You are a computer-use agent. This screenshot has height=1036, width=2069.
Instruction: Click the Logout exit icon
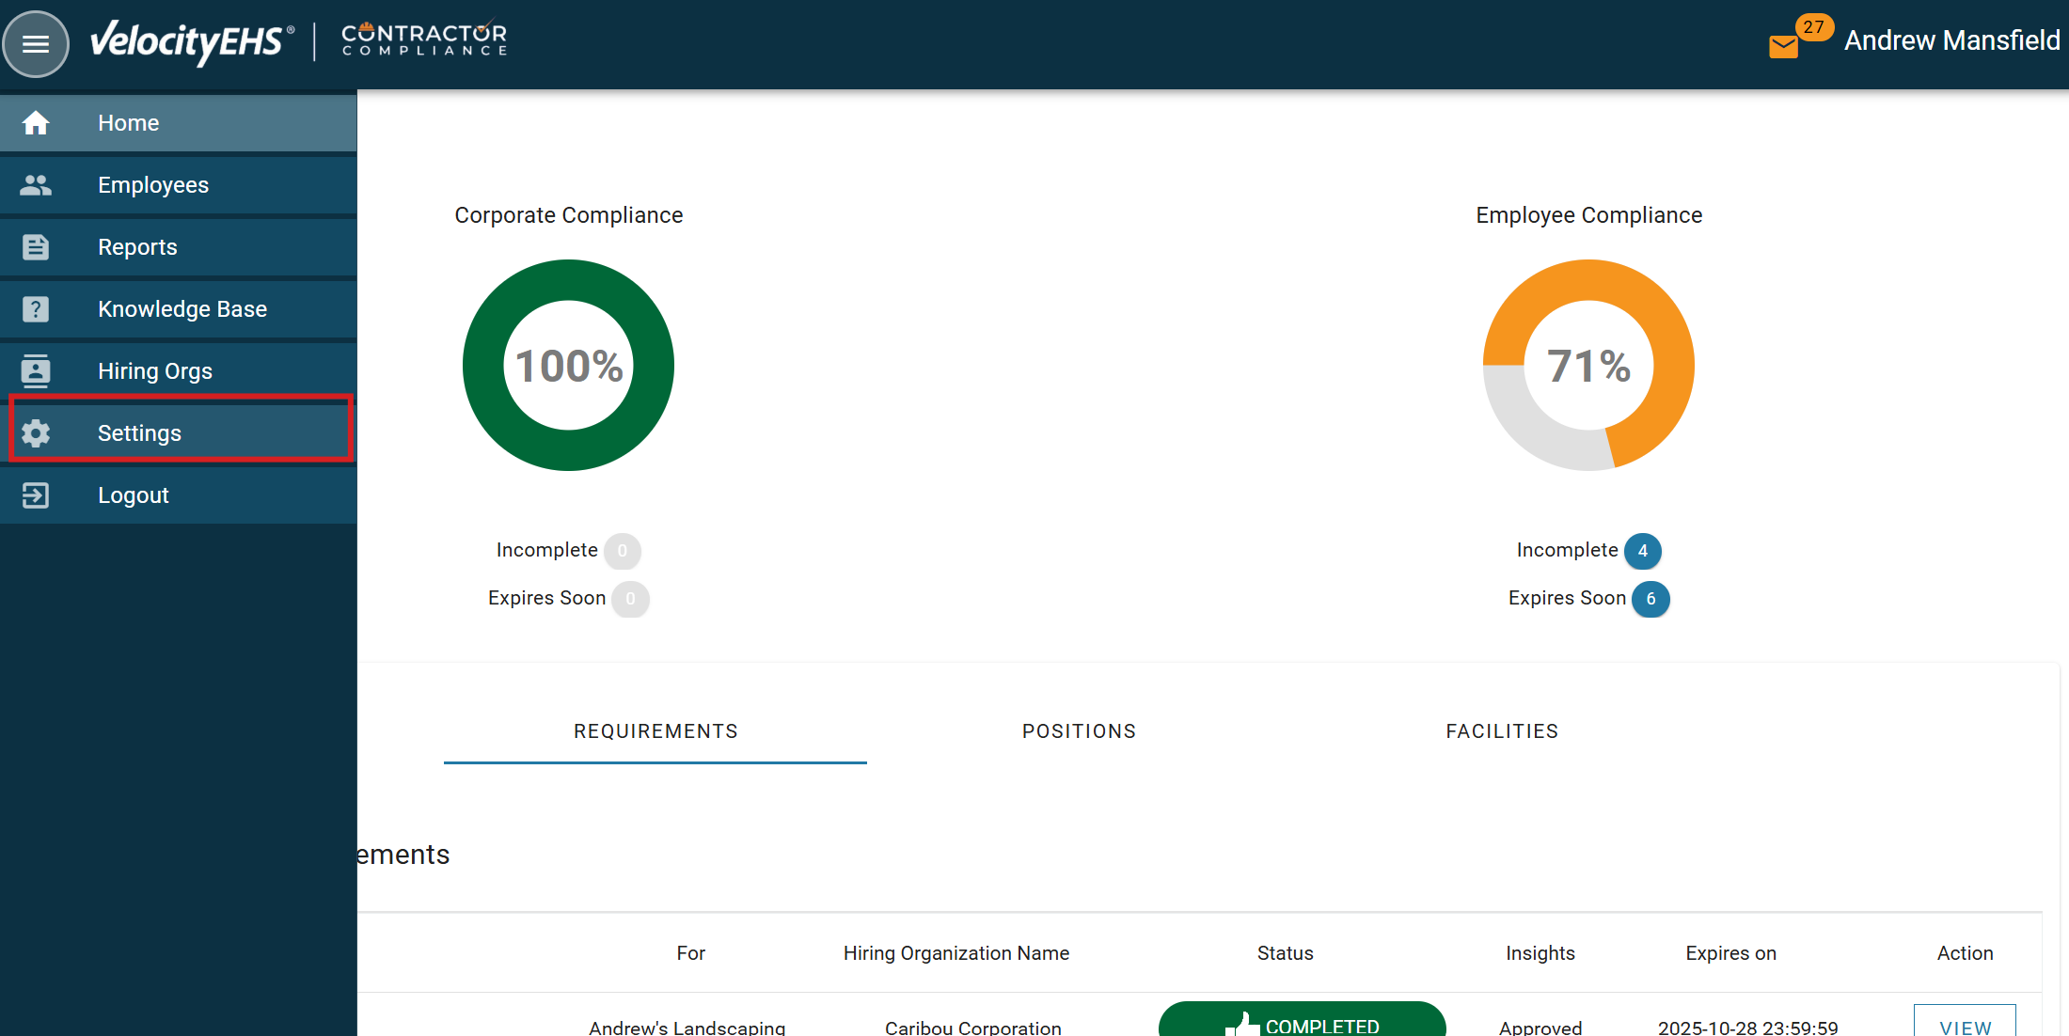click(x=36, y=495)
